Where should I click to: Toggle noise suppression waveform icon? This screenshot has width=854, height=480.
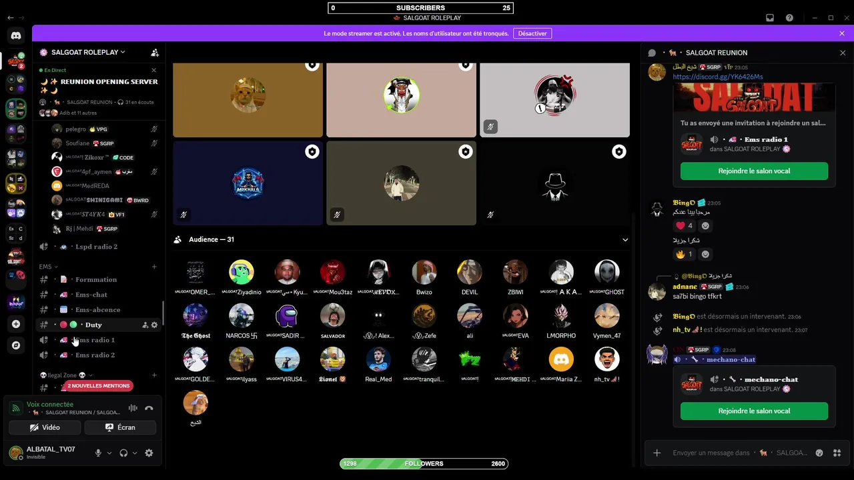point(133,408)
